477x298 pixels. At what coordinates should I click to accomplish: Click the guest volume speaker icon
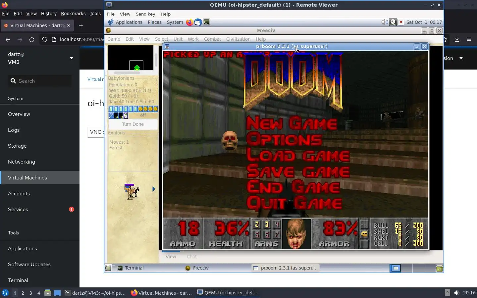pos(384,22)
